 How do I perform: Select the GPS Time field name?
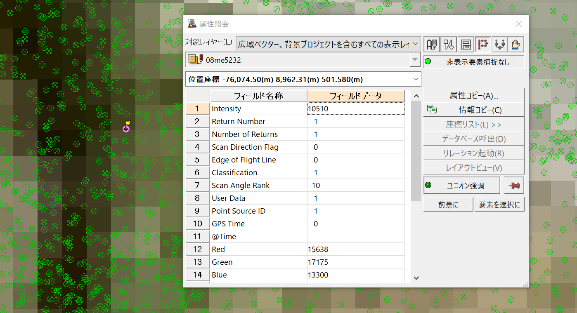228,224
